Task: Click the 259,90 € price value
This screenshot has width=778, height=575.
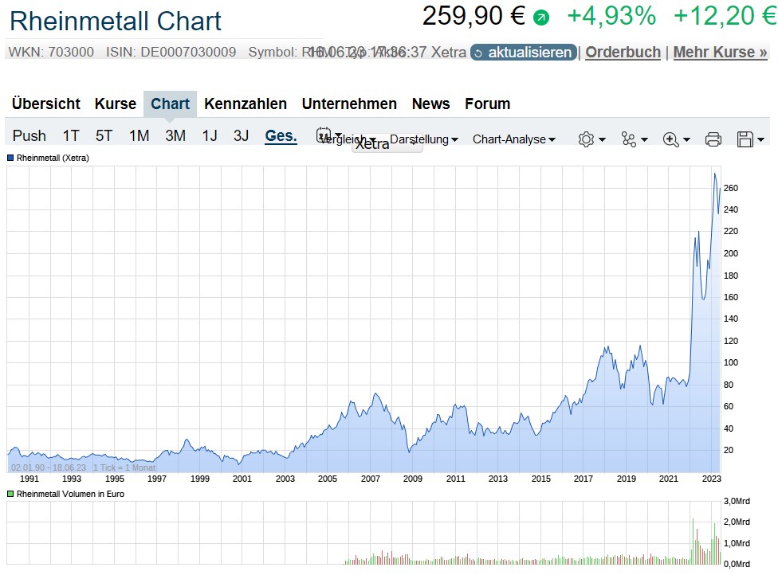Action: tap(473, 16)
